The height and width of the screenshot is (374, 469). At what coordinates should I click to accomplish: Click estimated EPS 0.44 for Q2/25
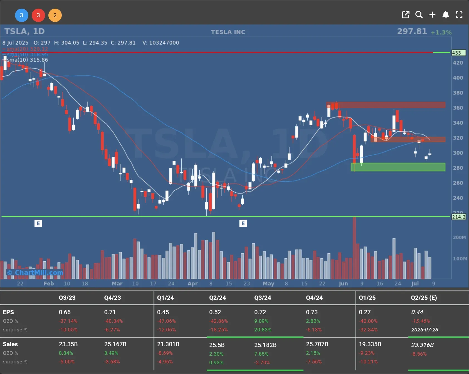[x=417, y=312]
